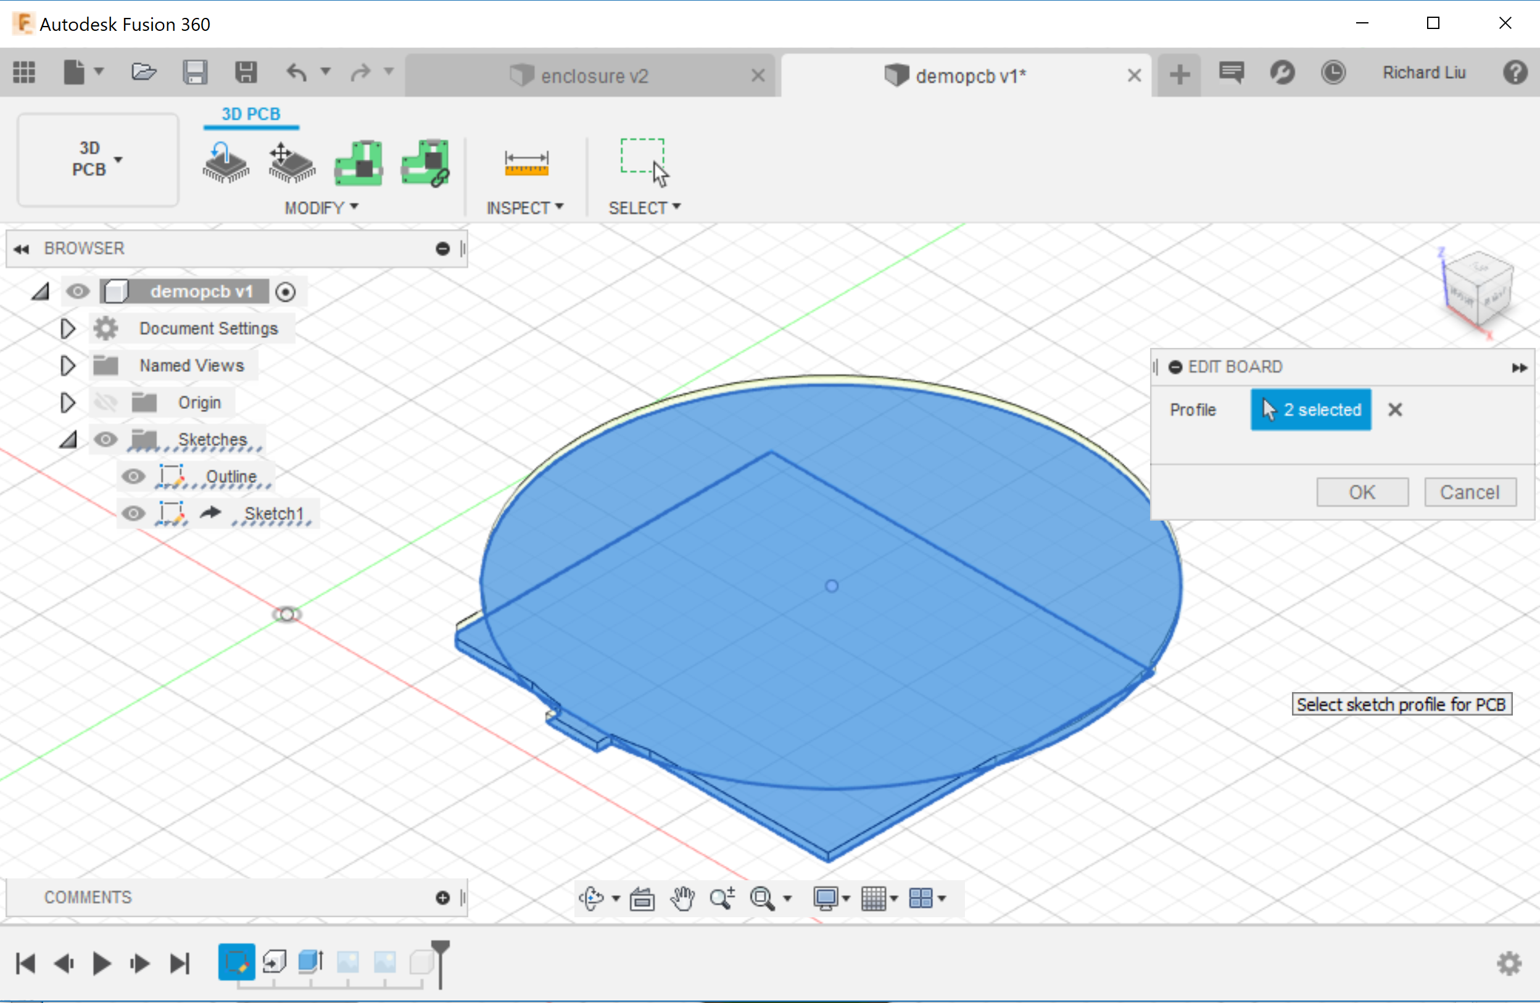Click the Save icon
Image resolution: width=1540 pixels, height=1003 pixels.
pos(195,72)
